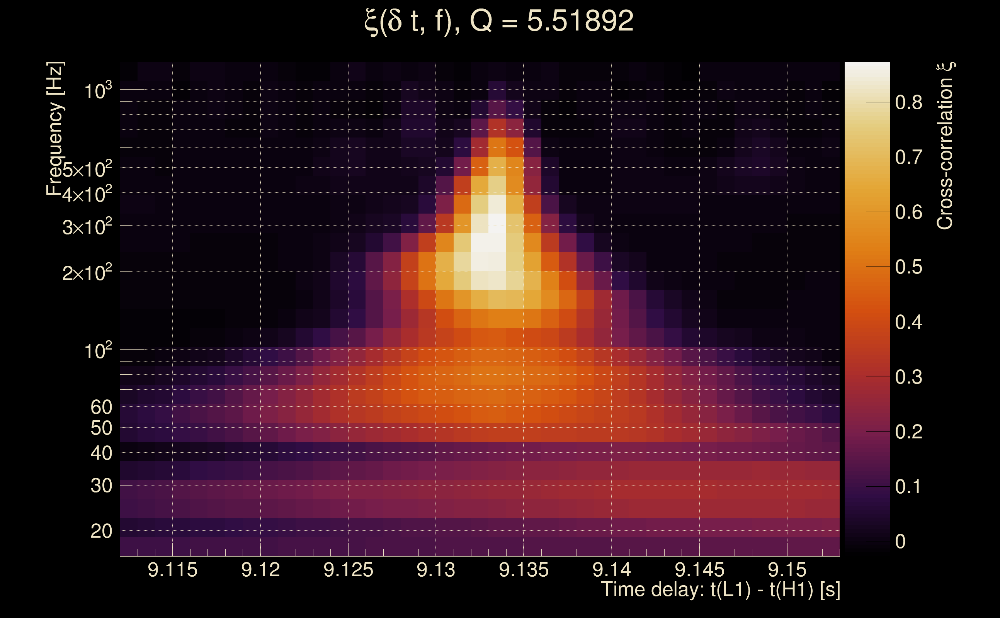Click the 0.7 tick label on colorbar
Image resolution: width=1000 pixels, height=618 pixels.
(908, 157)
